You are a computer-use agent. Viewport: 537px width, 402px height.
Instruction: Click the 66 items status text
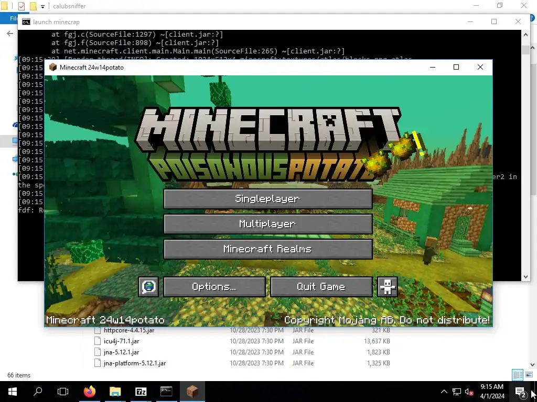coord(19,375)
